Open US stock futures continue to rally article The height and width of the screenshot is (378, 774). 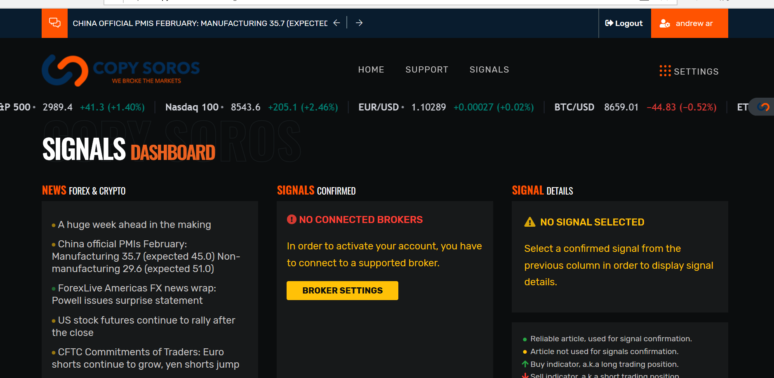pyautogui.click(x=144, y=326)
